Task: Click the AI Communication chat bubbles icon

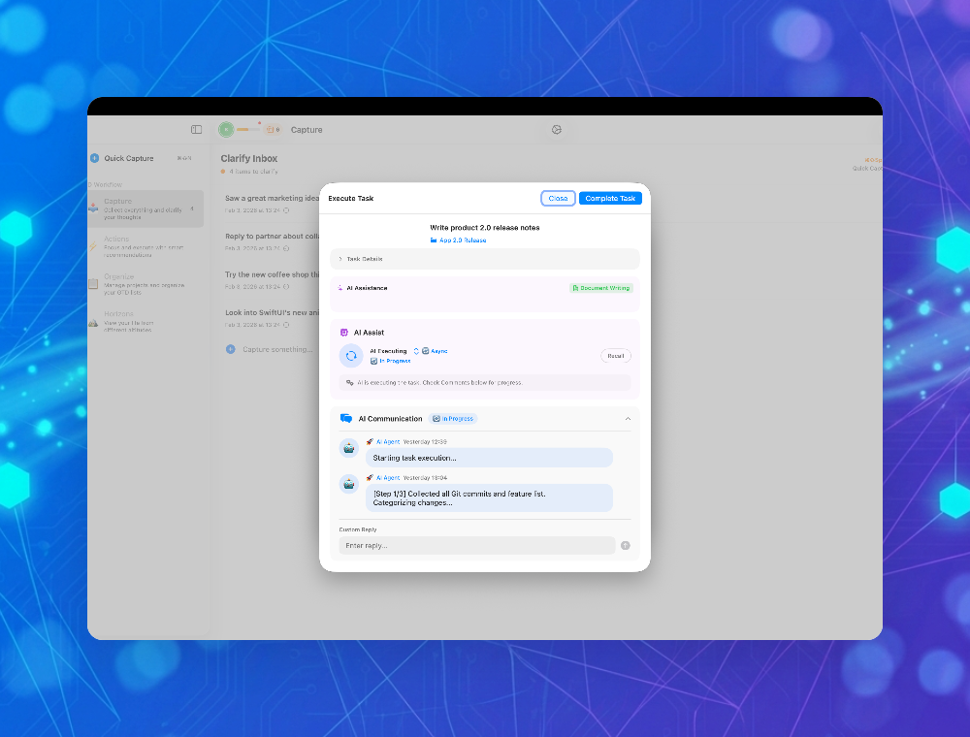Action: (344, 419)
